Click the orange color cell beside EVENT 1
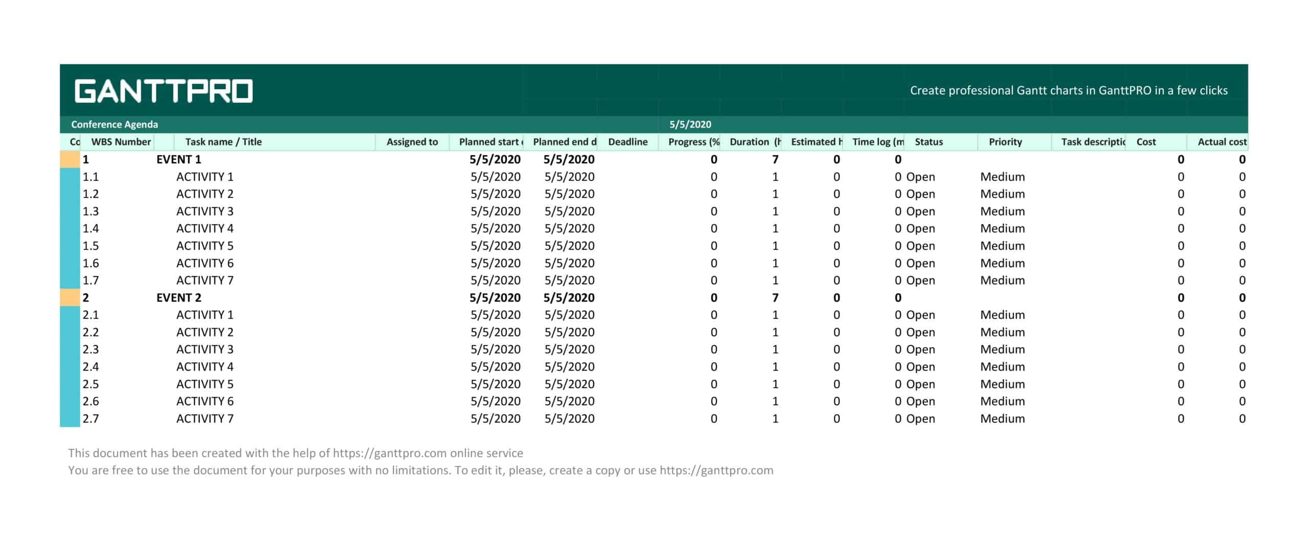This screenshot has height=543, width=1308. tap(70, 160)
